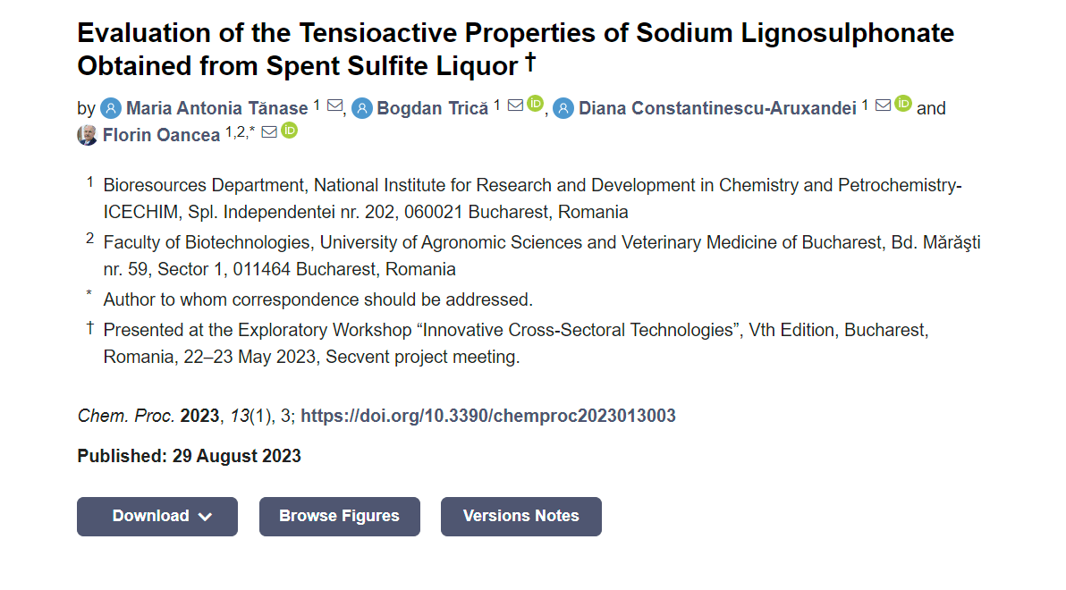Click Diana Constantinescu-Aruxandei's profile avatar icon
Image resolution: width=1066 pixels, height=590 pixels.
pos(563,108)
